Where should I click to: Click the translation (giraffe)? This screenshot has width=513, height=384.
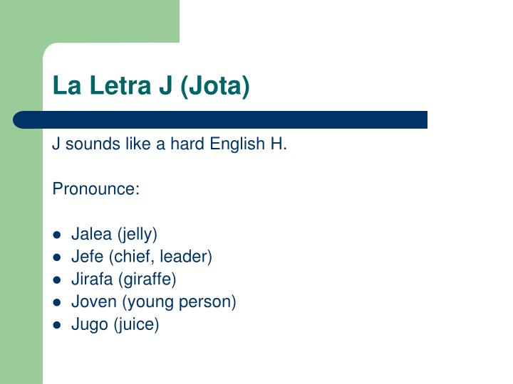[x=147, y=280]
